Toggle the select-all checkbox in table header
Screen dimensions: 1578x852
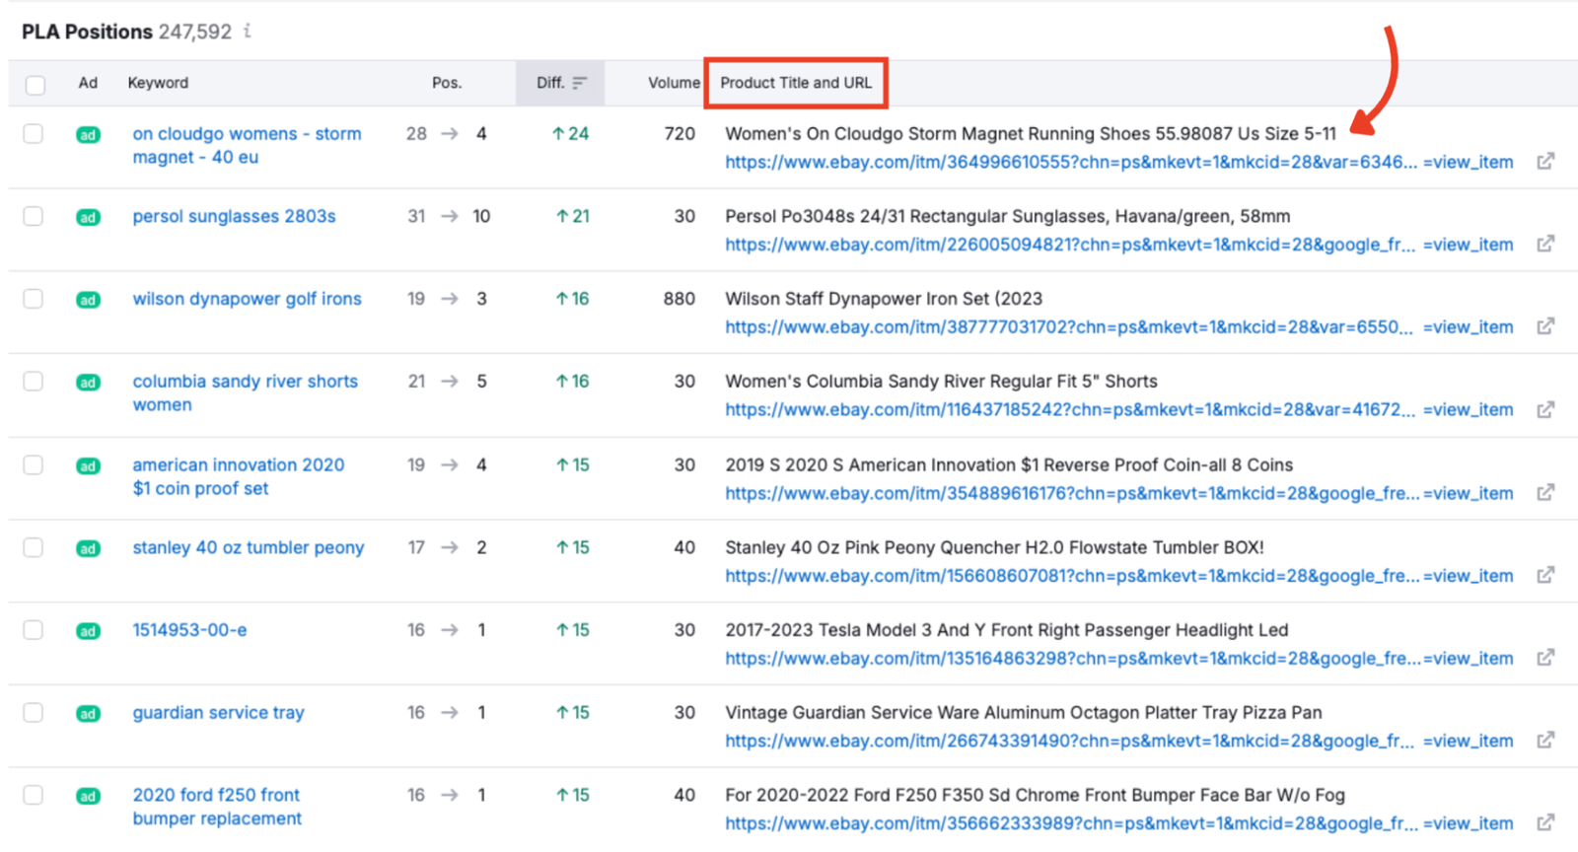36,85
